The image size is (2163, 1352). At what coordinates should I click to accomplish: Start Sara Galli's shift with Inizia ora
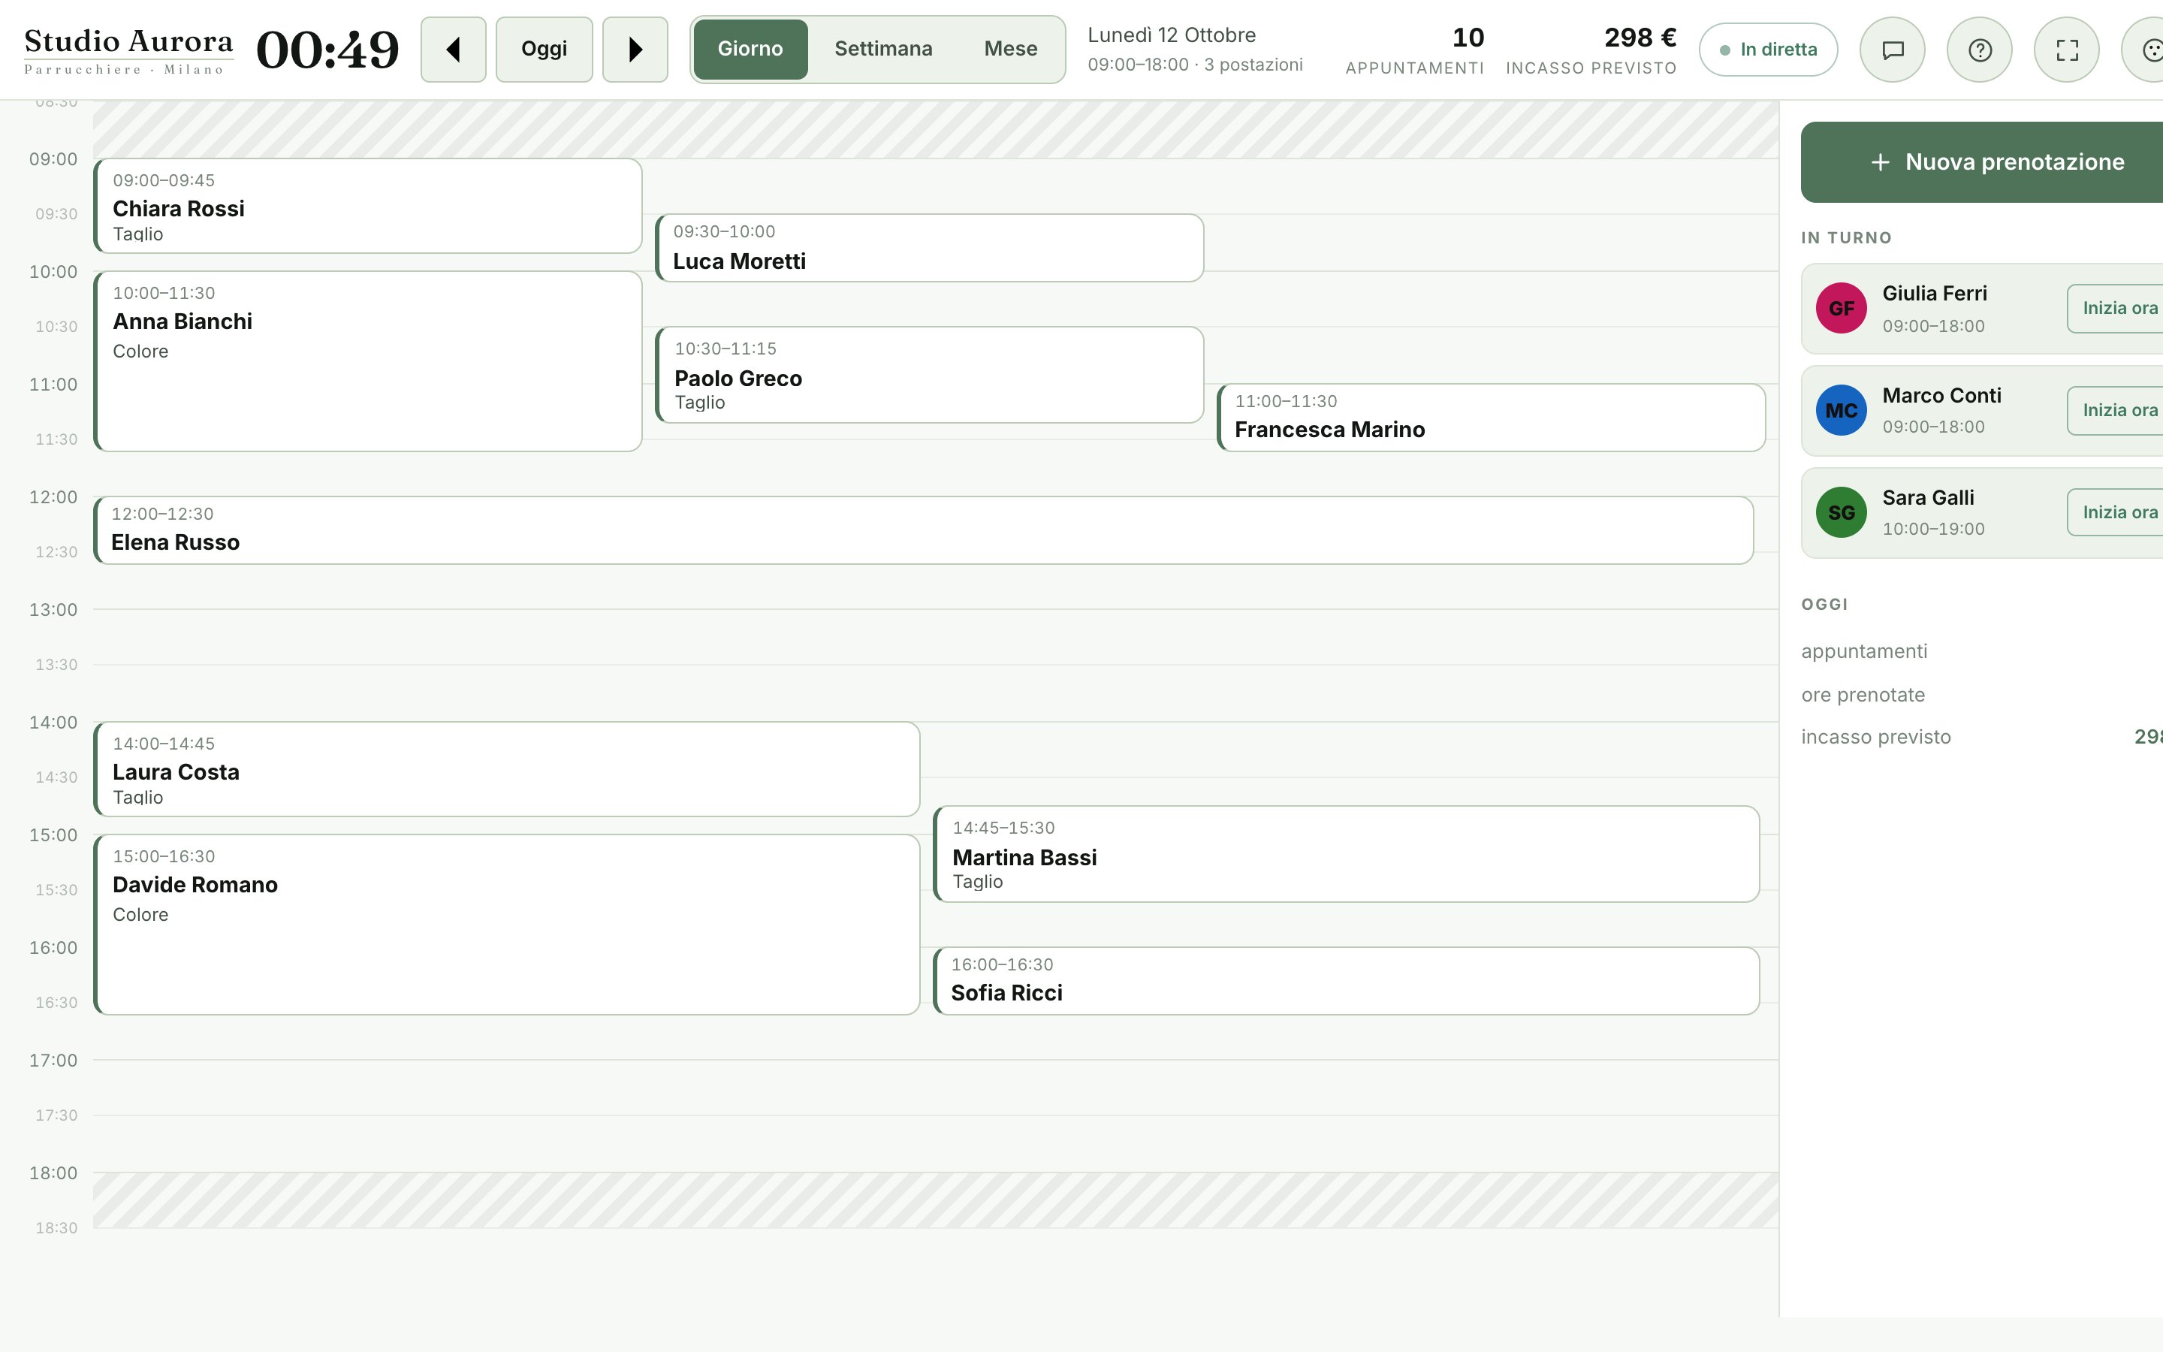(2116, 512)
